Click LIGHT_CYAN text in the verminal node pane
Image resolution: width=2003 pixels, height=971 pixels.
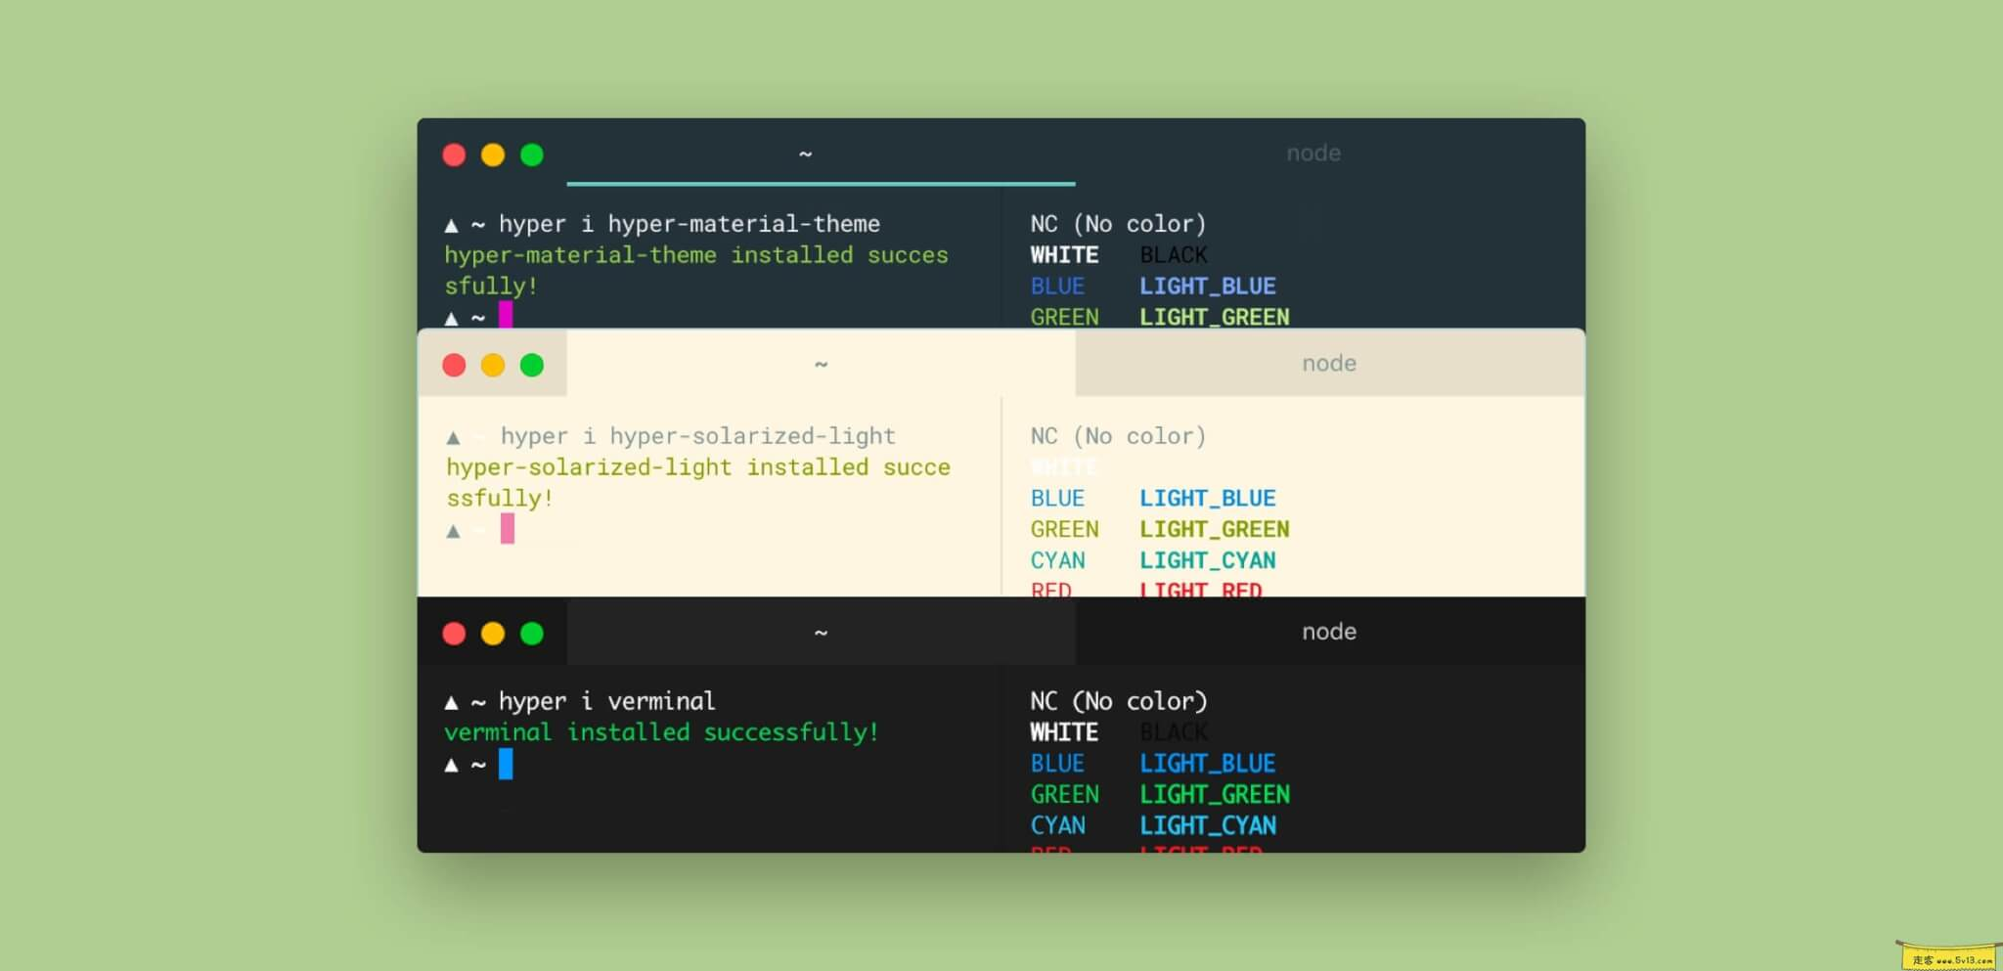click(1207, 825)
